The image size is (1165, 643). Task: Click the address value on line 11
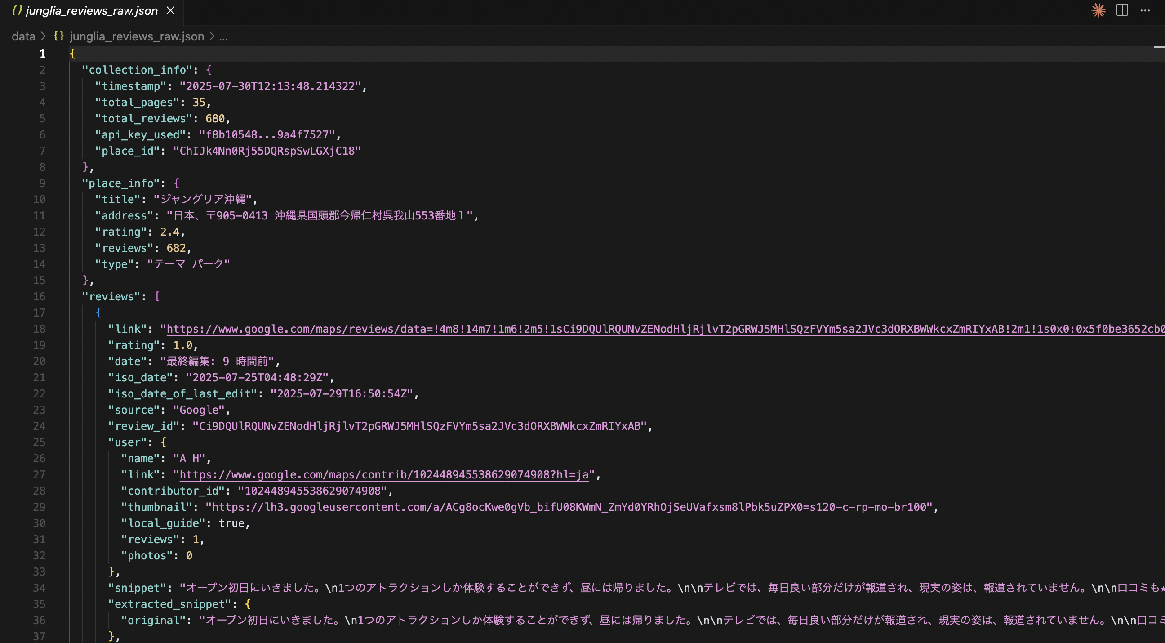[319, 216]
